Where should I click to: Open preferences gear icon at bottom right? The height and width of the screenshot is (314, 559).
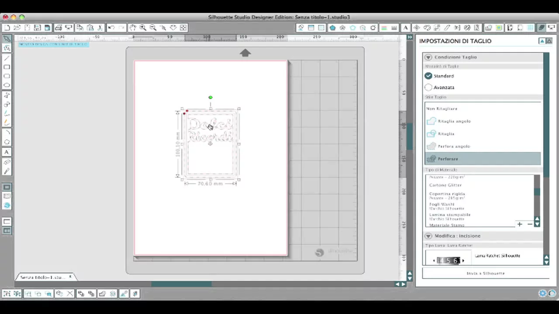[542, 294]
